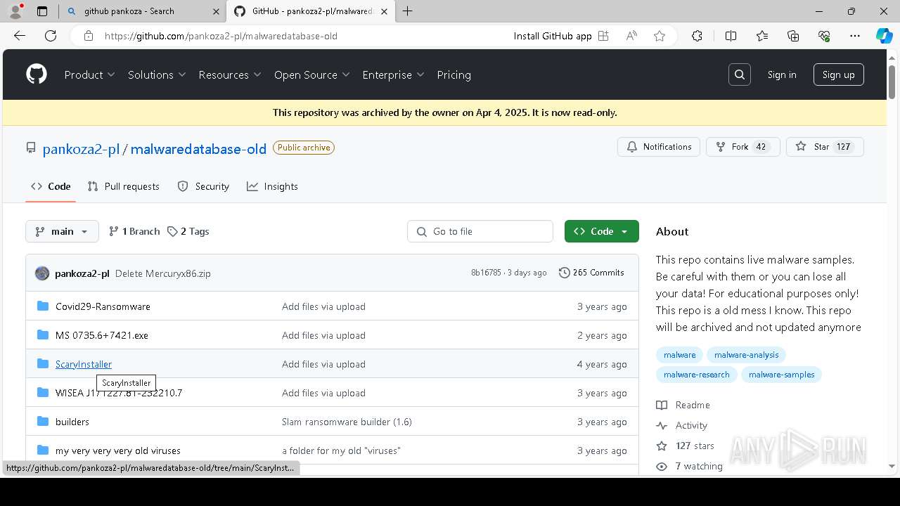Open the green Code dropdown button
900x506 pixels.
tap(601, 231)
